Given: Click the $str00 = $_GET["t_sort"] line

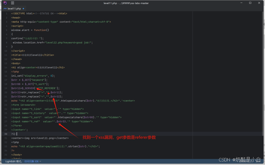Looking at the screenshot, I should [30, 84].
